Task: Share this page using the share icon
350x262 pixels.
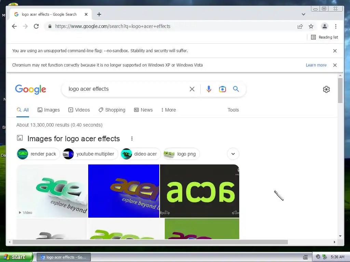Action: pos(300,27)
